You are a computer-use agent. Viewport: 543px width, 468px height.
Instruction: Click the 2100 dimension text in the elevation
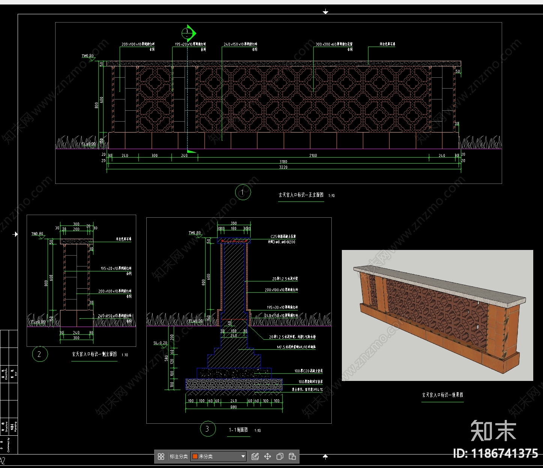click(x=313, y=155)
